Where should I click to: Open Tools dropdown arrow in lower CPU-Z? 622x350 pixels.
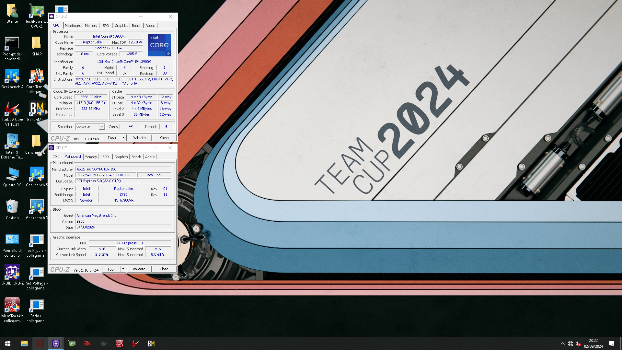point(123,269)
